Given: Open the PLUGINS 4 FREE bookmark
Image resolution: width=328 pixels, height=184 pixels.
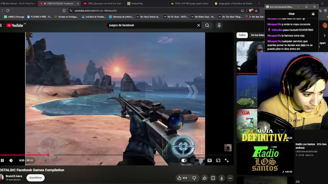Looking at the screenshot, I should 39,17.
